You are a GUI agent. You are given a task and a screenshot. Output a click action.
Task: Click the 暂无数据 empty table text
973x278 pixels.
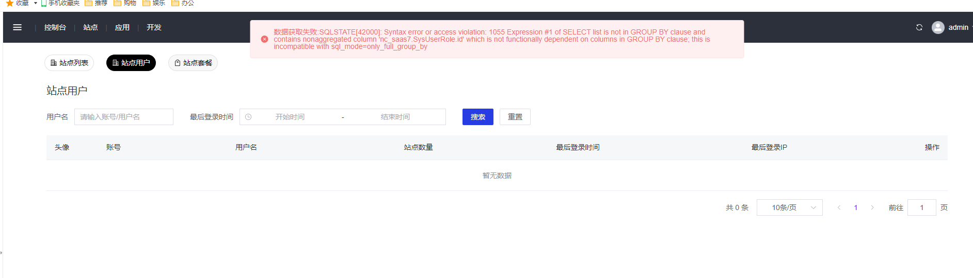[x=497, y=176]
